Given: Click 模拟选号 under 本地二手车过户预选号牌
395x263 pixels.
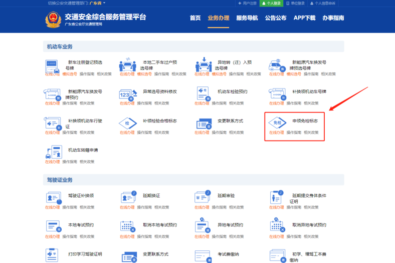Looking at the screenshot, I should click(144, 74).
